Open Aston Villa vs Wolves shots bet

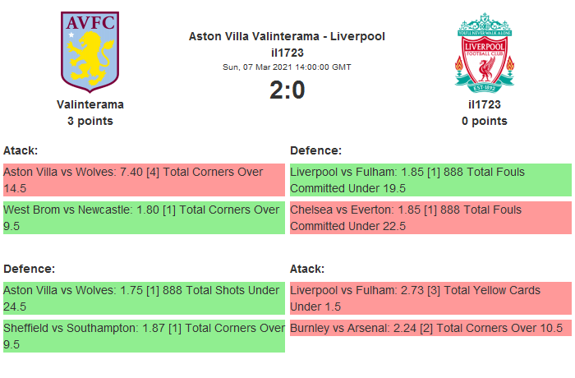pos(144,298)
